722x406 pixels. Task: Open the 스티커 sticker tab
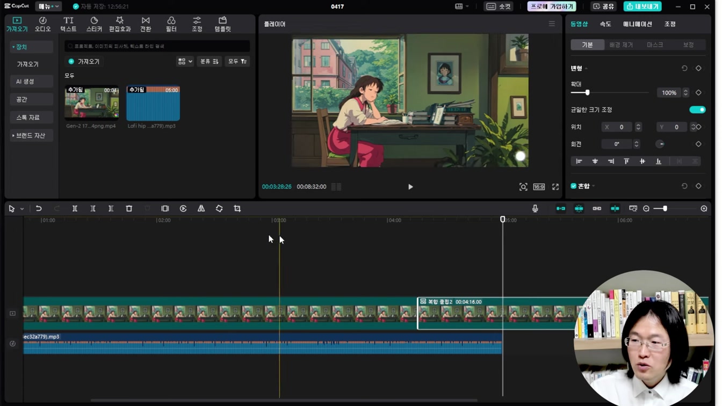[x=94, y=24]
